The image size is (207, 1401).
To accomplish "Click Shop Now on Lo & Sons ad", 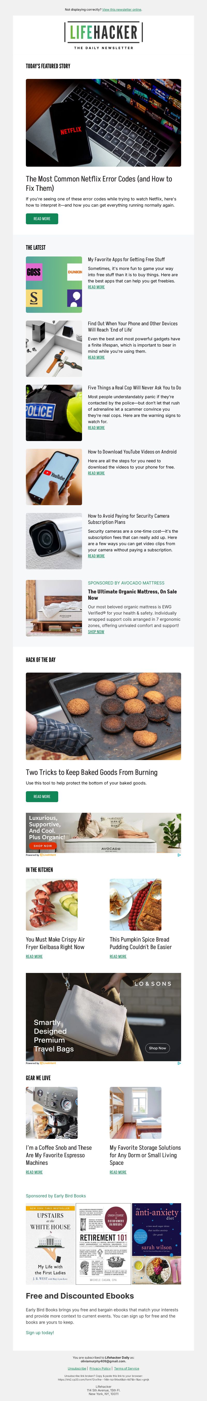I will coord(158,1047).
